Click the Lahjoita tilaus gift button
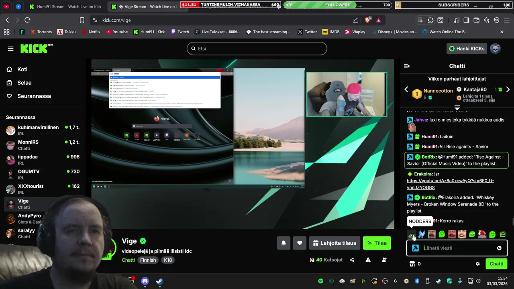Screen dimensions: 514x289 coord(335,243)
